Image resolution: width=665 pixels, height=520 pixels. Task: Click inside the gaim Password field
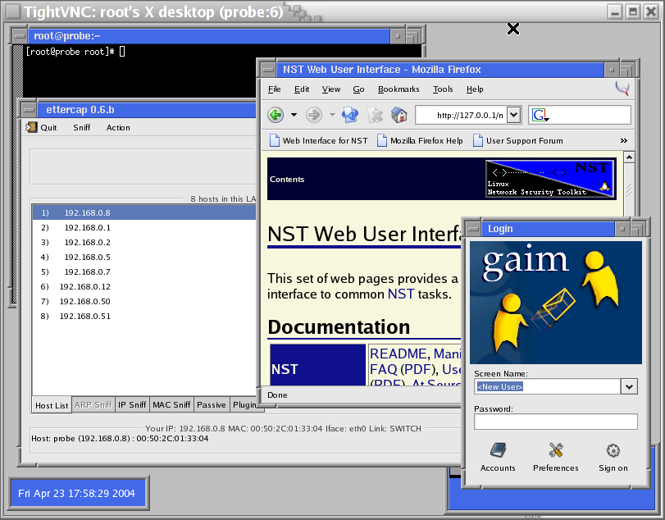pos(555,421)
